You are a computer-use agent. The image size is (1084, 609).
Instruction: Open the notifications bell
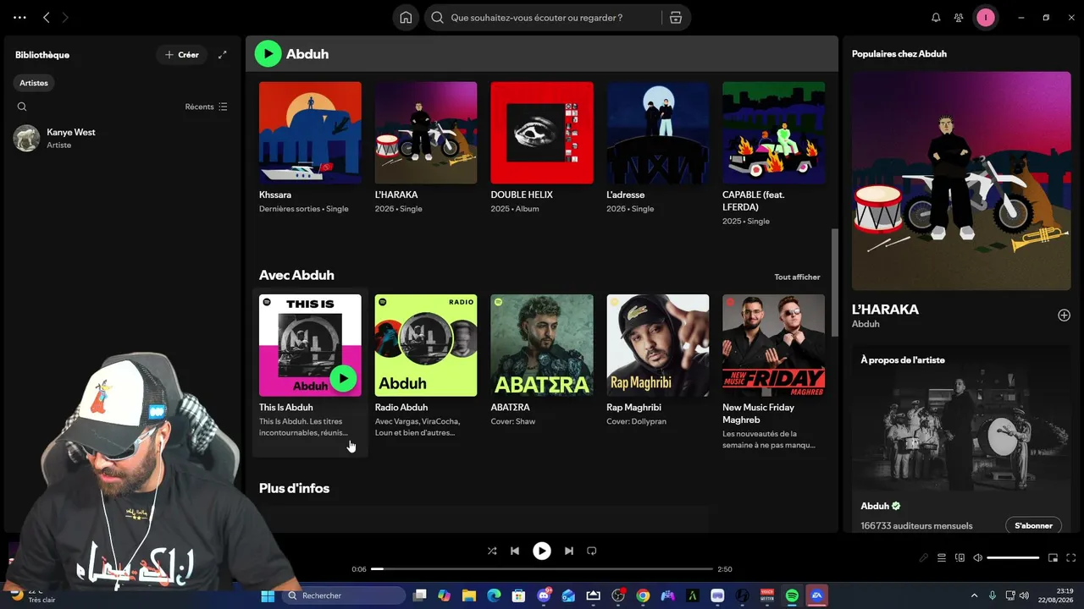click(936, 18)
